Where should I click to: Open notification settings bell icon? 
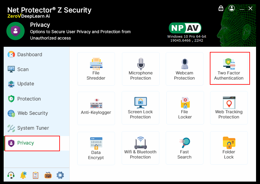pyautogui.click(x=23, y=175)
